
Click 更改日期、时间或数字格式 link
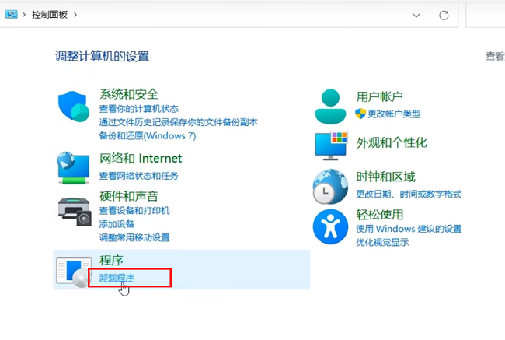(x=409, y=194)
